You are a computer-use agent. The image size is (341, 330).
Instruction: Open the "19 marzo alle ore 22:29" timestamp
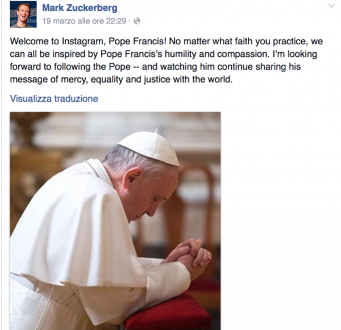click(84, 21)
